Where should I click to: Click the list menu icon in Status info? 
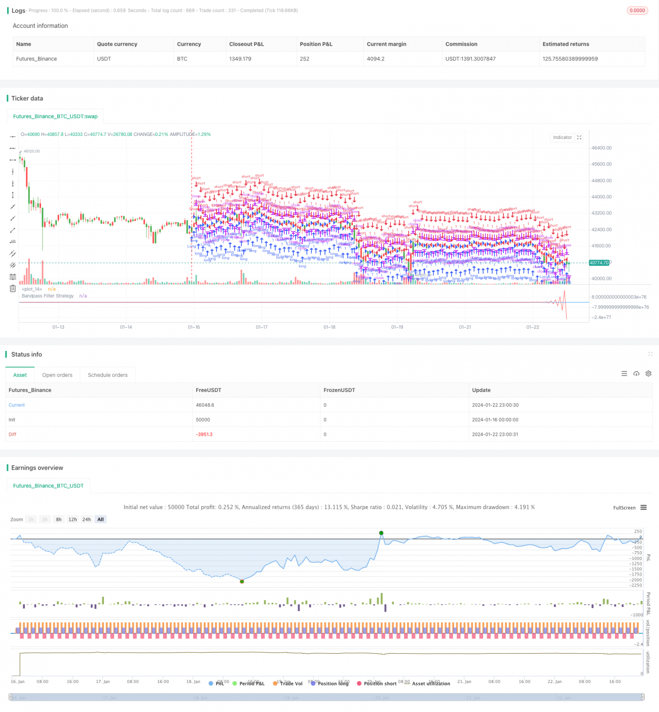(624, 374)
